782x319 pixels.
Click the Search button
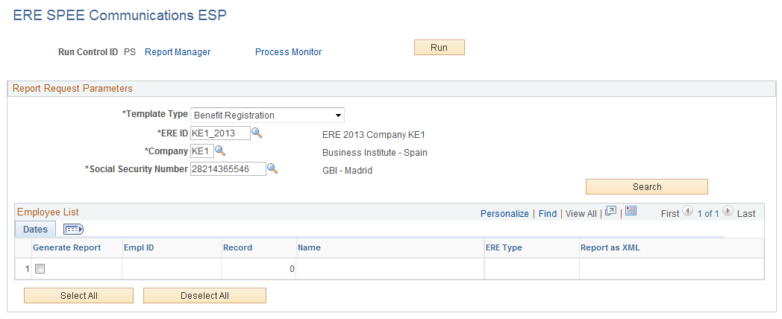click(x=647, y=187)
